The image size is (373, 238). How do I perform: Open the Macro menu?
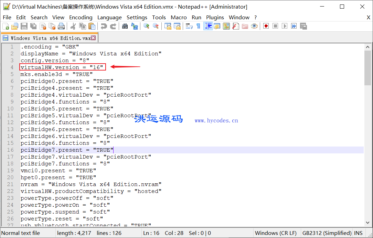(x=179, y=17)
